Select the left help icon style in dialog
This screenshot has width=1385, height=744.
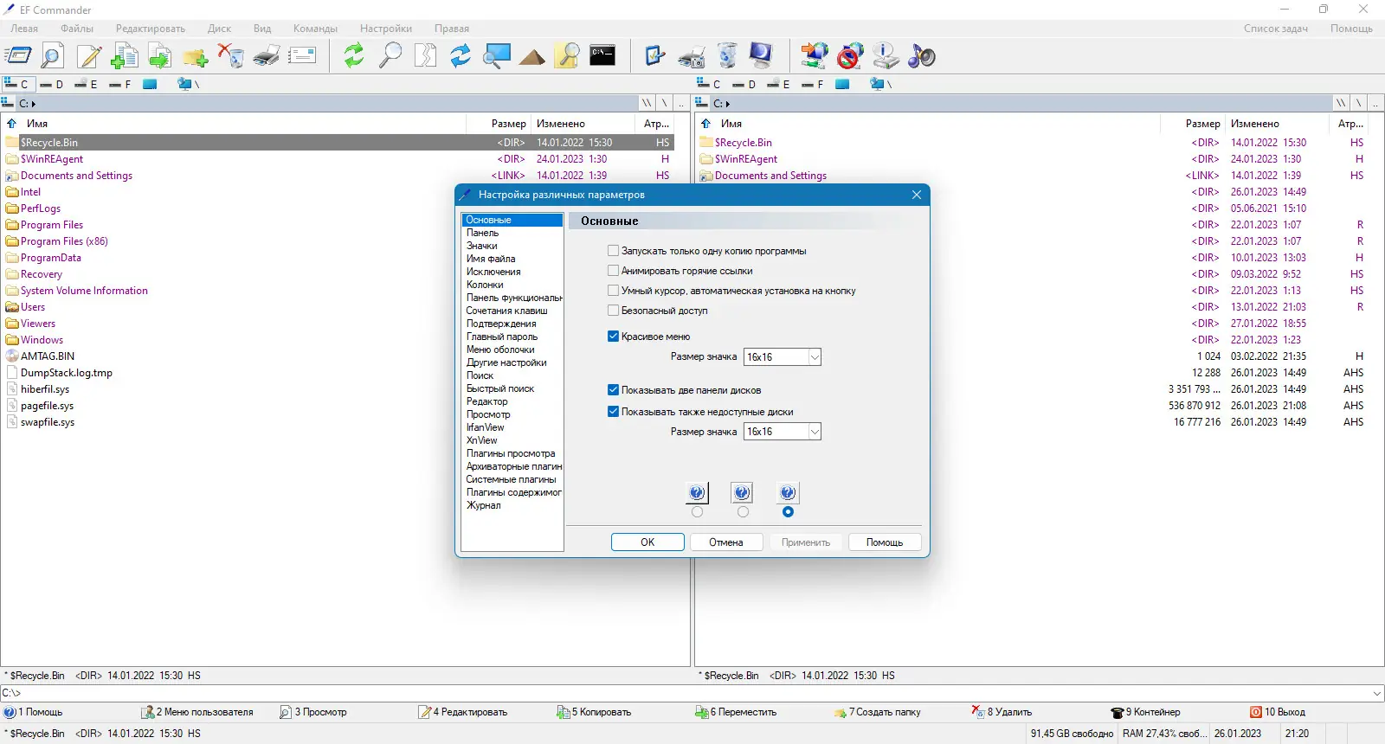[698, 493]
